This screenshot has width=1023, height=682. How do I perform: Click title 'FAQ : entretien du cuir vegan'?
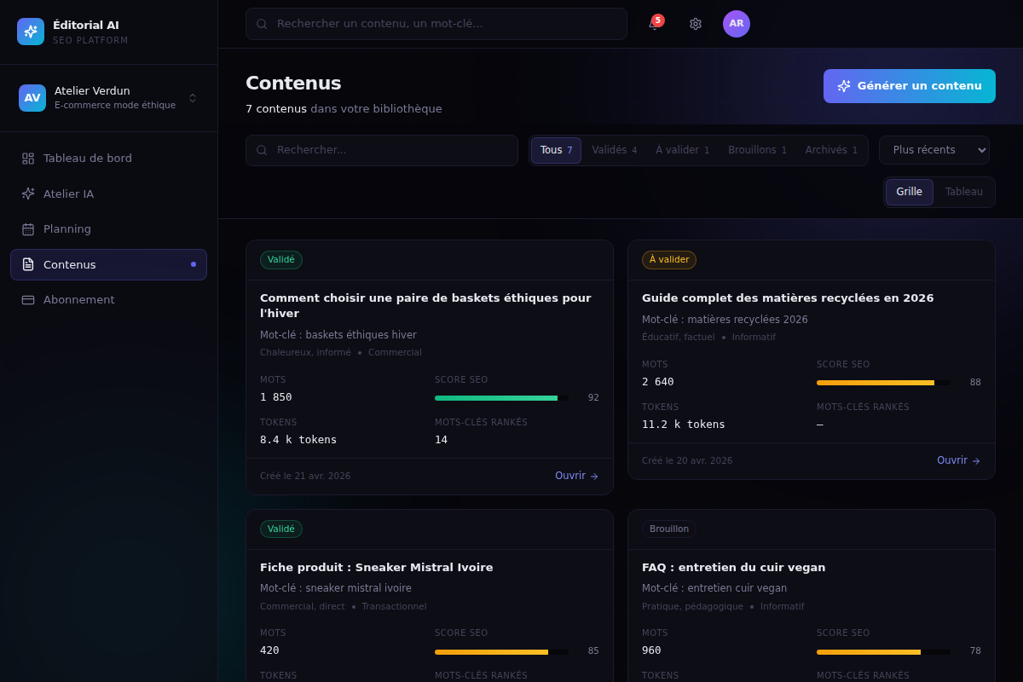[x=734, y=568]
